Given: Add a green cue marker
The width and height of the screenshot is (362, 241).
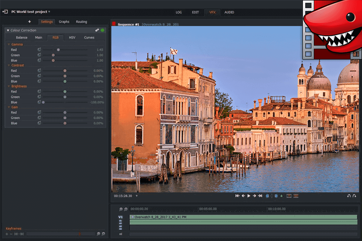Looking at the screenshot, I should 281,196.
